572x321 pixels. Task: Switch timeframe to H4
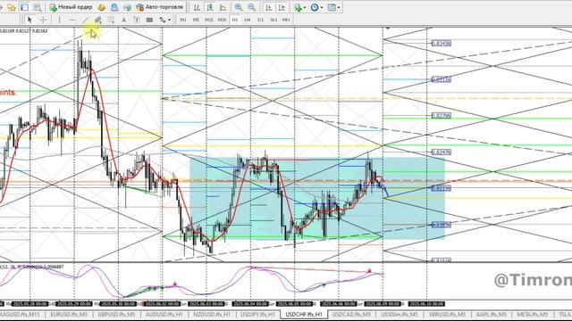(x=248, y=20)
